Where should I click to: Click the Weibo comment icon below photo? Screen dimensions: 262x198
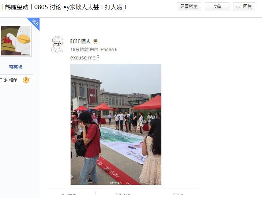176,195
